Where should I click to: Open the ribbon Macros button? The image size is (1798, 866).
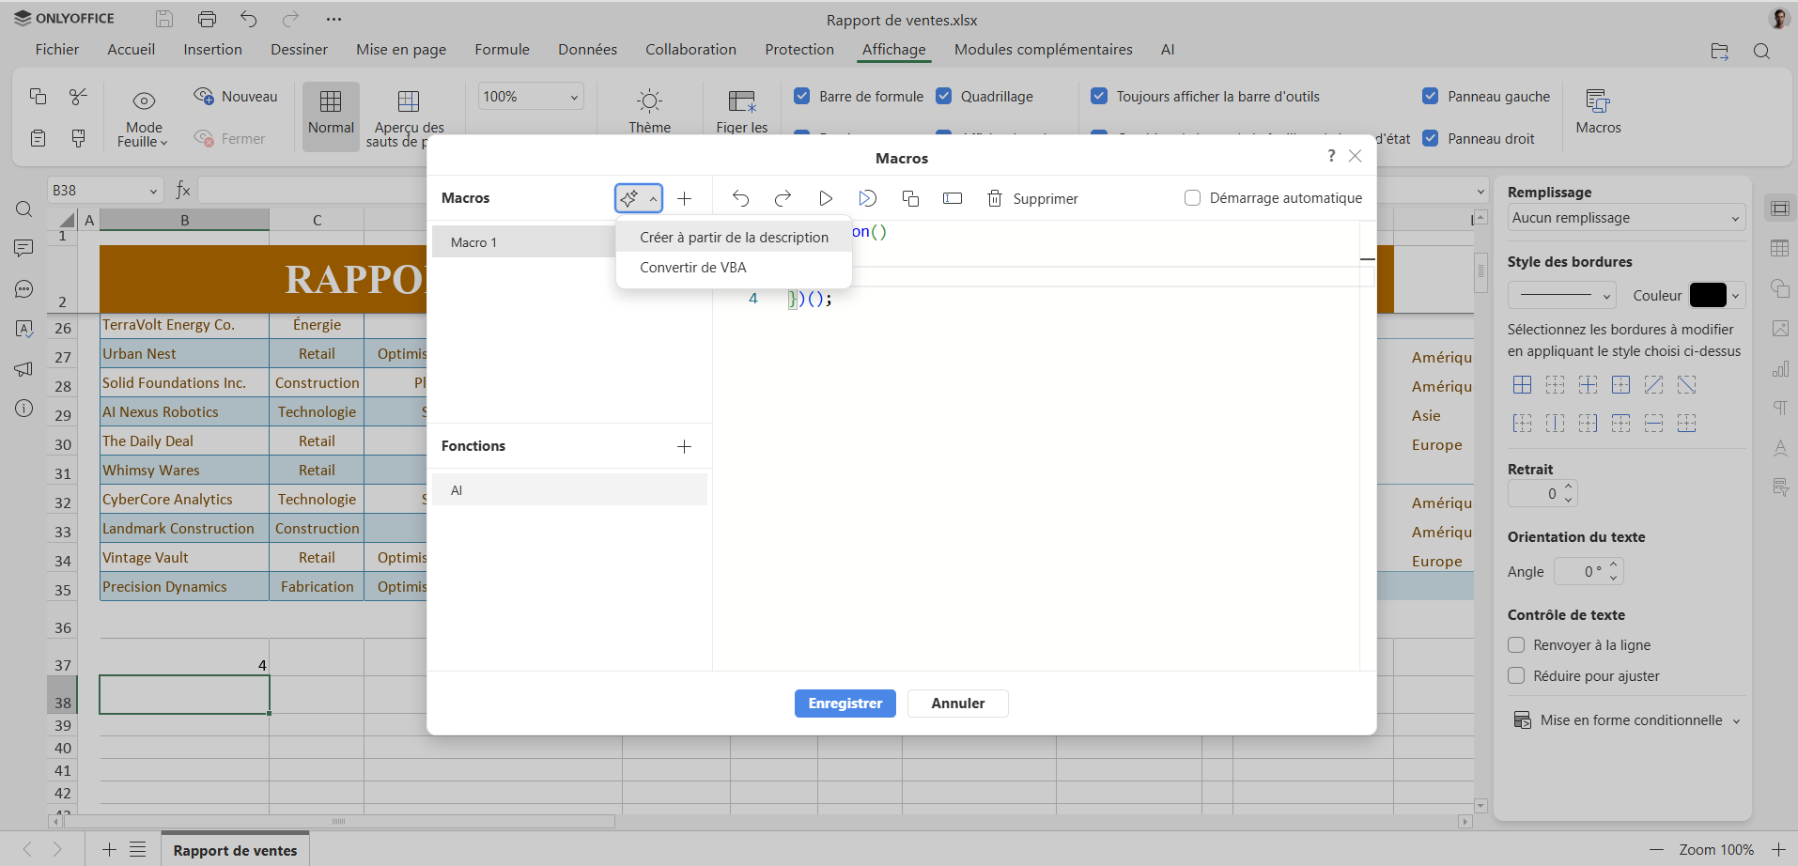(x=1598, y=111)
